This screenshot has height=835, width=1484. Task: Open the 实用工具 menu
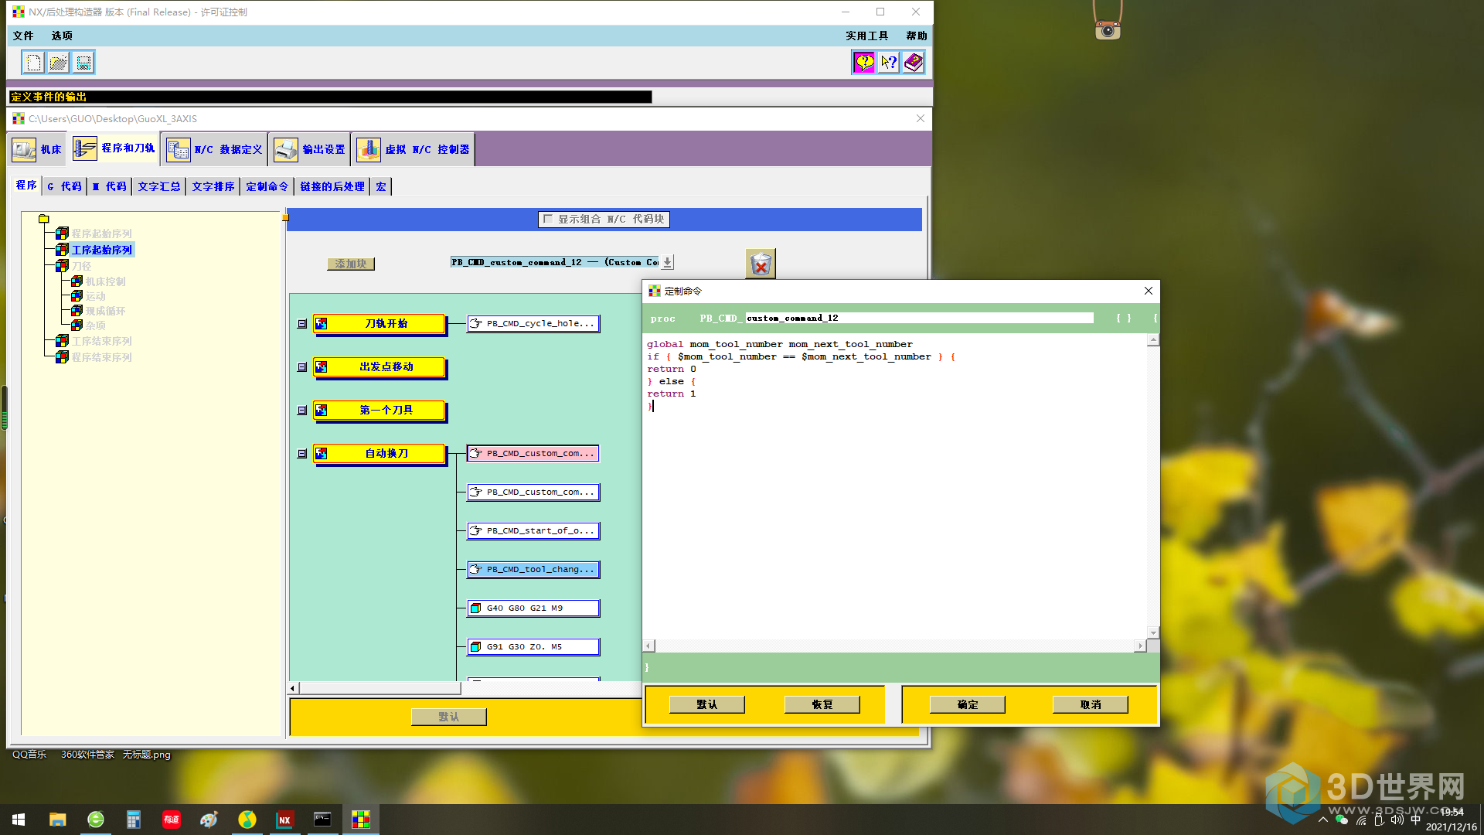pyautogui.click(x=866, y=36)
